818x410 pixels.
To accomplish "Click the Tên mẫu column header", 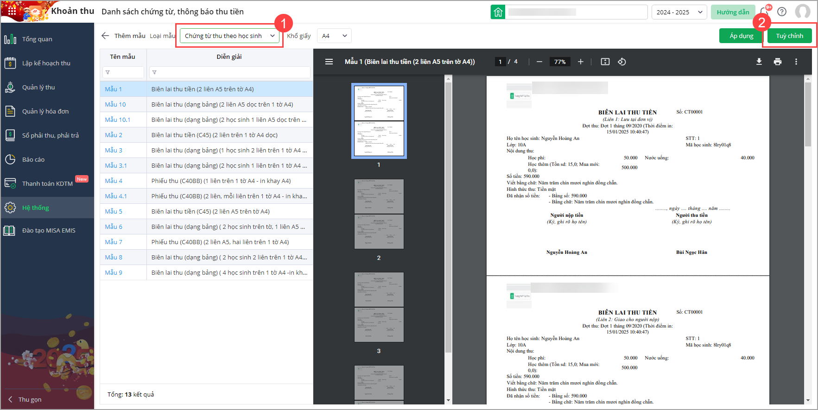I will 123,57.
